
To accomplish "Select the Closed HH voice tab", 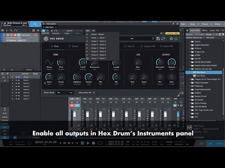I will point(148,46).
